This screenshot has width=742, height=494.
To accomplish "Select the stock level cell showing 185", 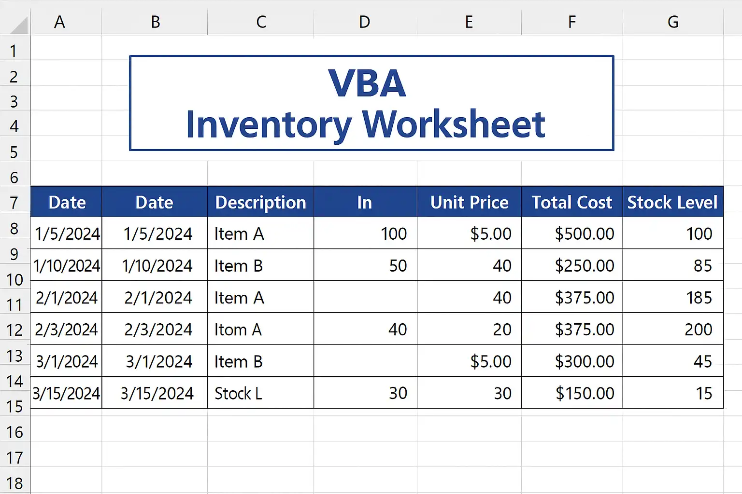I will [673, 298].
